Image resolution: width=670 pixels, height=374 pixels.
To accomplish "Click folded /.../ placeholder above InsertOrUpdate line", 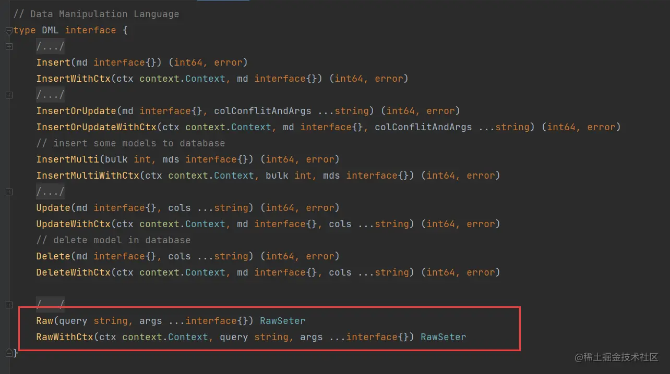I will point(50,95).
